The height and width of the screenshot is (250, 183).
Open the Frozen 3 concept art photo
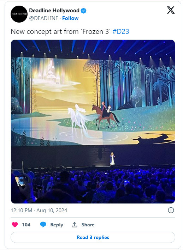93,122
